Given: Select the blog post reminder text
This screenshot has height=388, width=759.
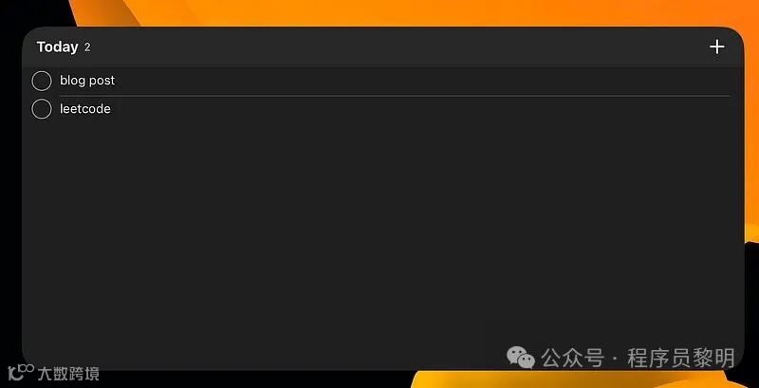Looking at the screenshot, I should click(87, 81).
